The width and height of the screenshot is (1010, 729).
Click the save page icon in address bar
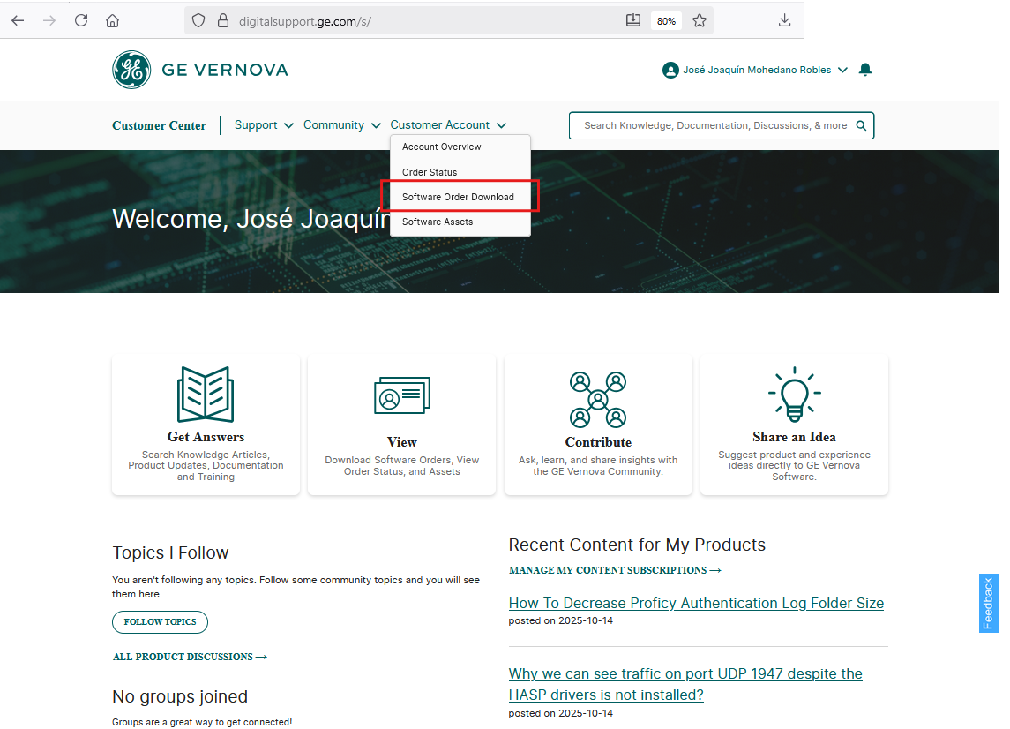pos(633,20)
